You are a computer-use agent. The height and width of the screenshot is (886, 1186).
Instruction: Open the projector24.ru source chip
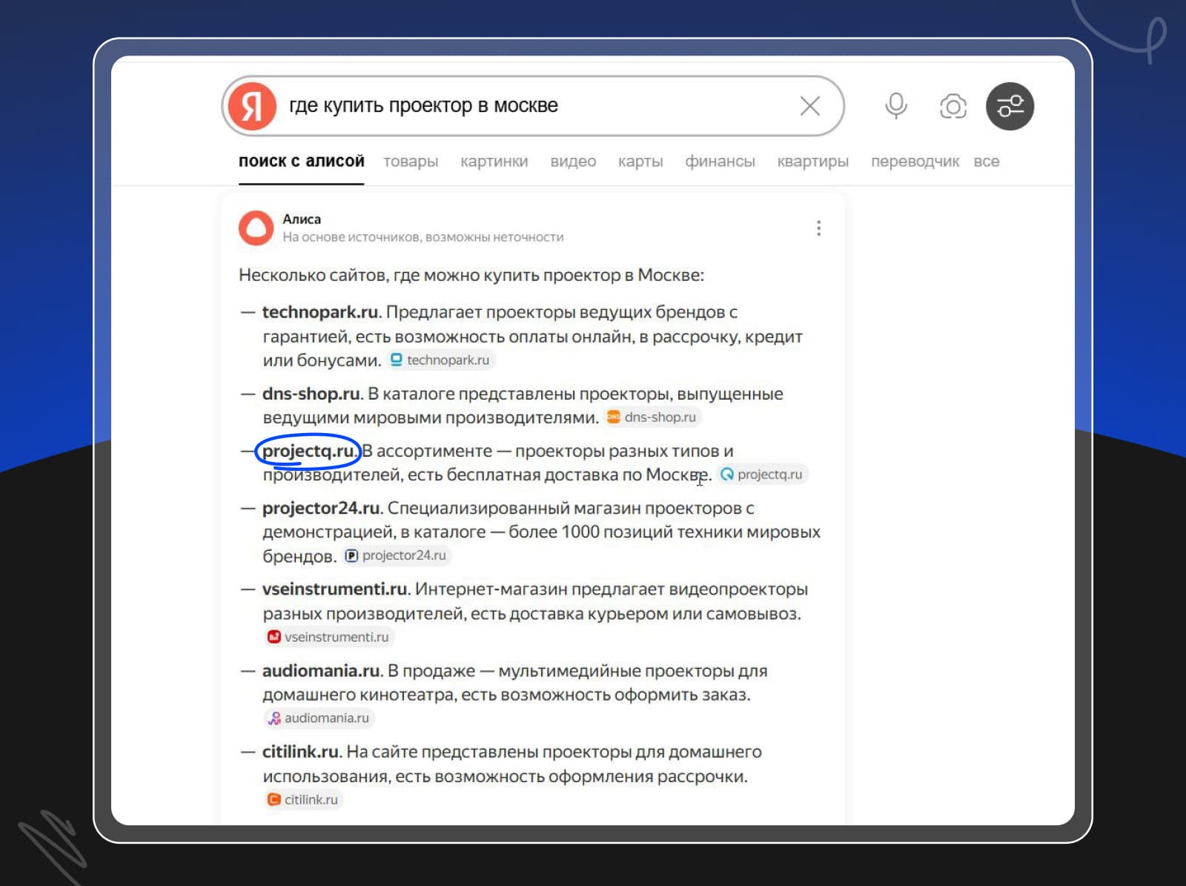point(397,555)
